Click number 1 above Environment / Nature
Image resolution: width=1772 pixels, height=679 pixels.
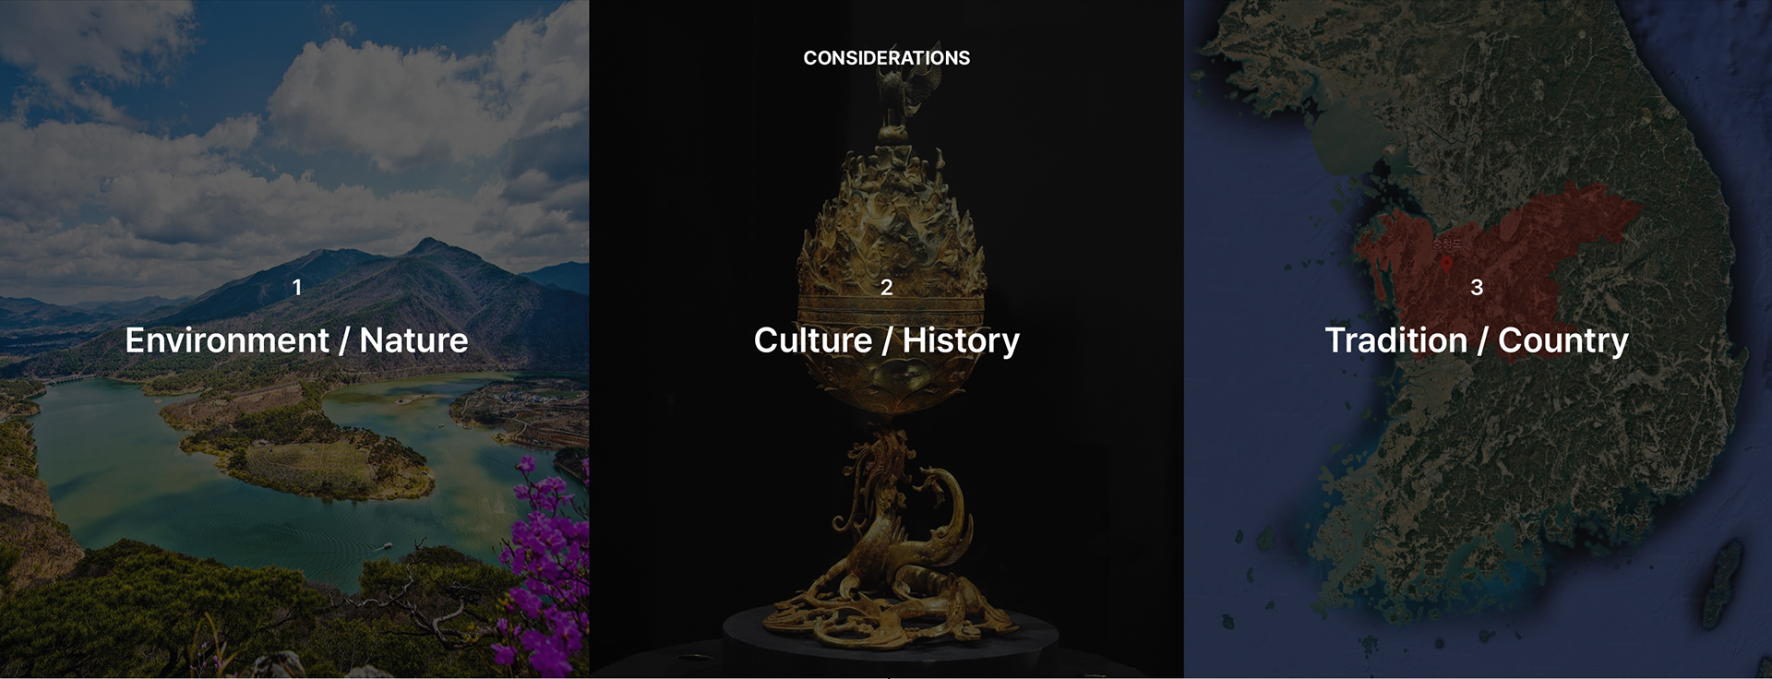coord(296,288)
